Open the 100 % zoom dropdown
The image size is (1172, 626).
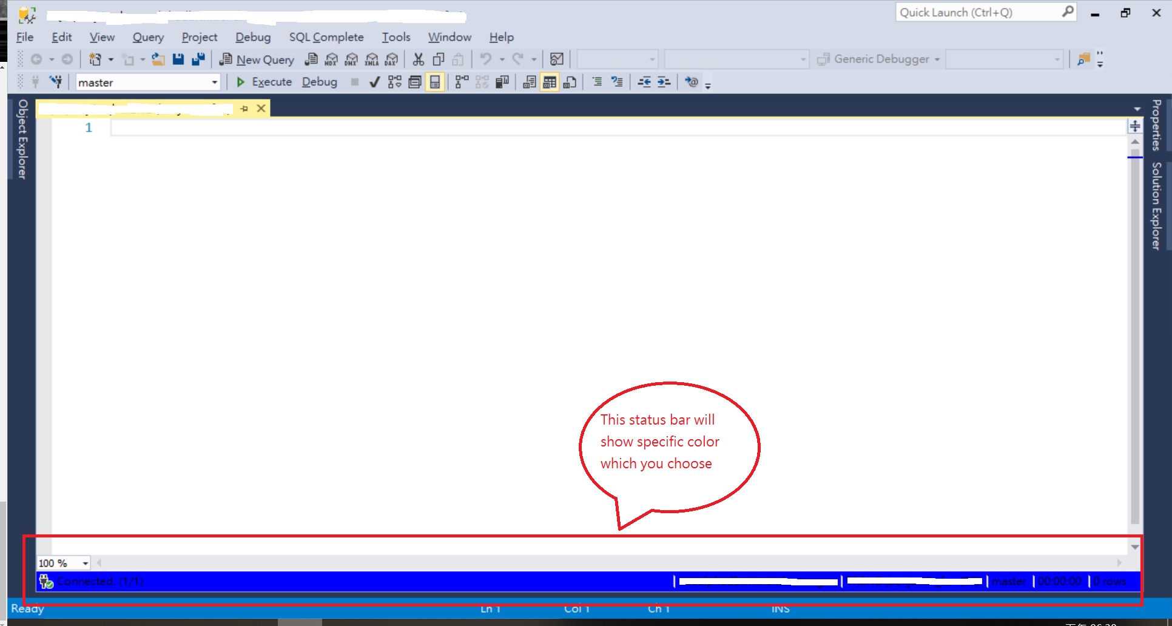tap(85, 564)
